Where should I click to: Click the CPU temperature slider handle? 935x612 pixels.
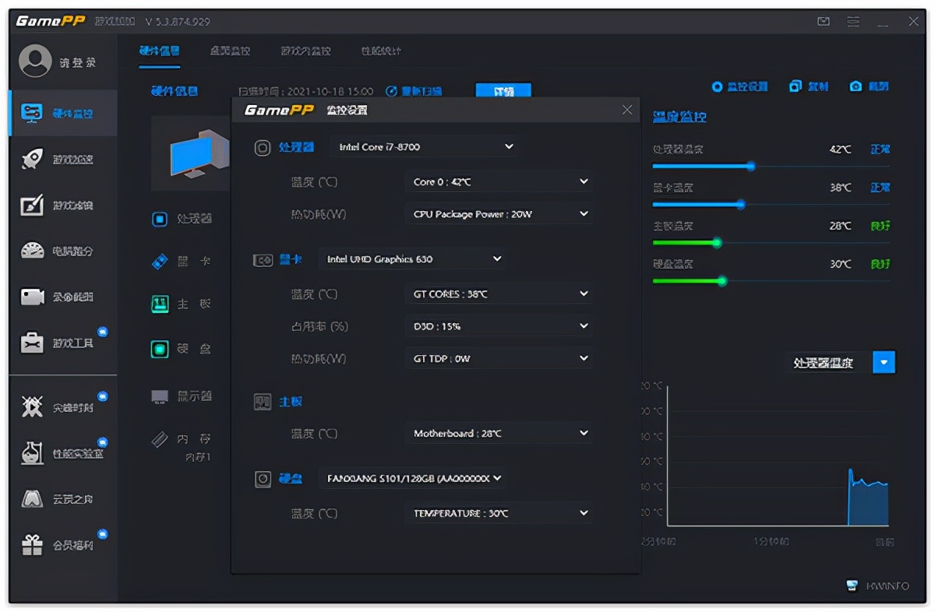(x=750, y=166)
